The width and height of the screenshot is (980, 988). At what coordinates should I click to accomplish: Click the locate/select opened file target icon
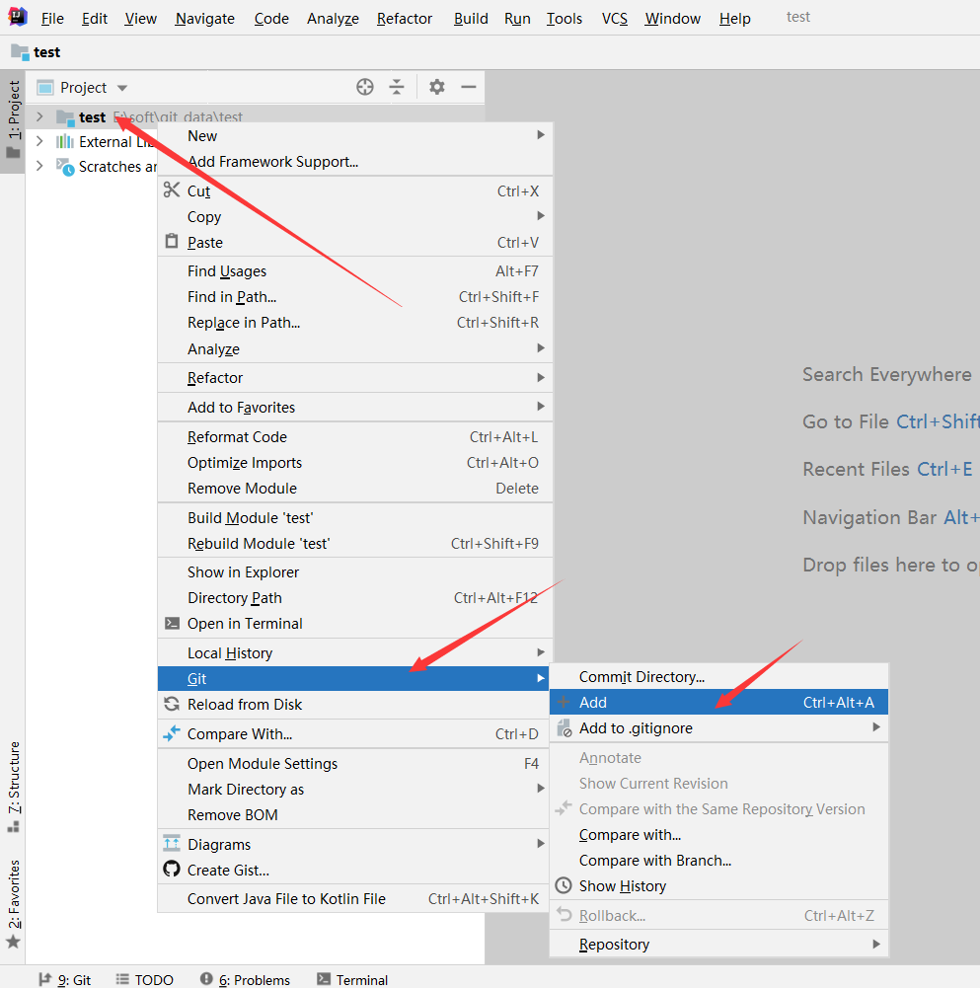coord(365,87)
